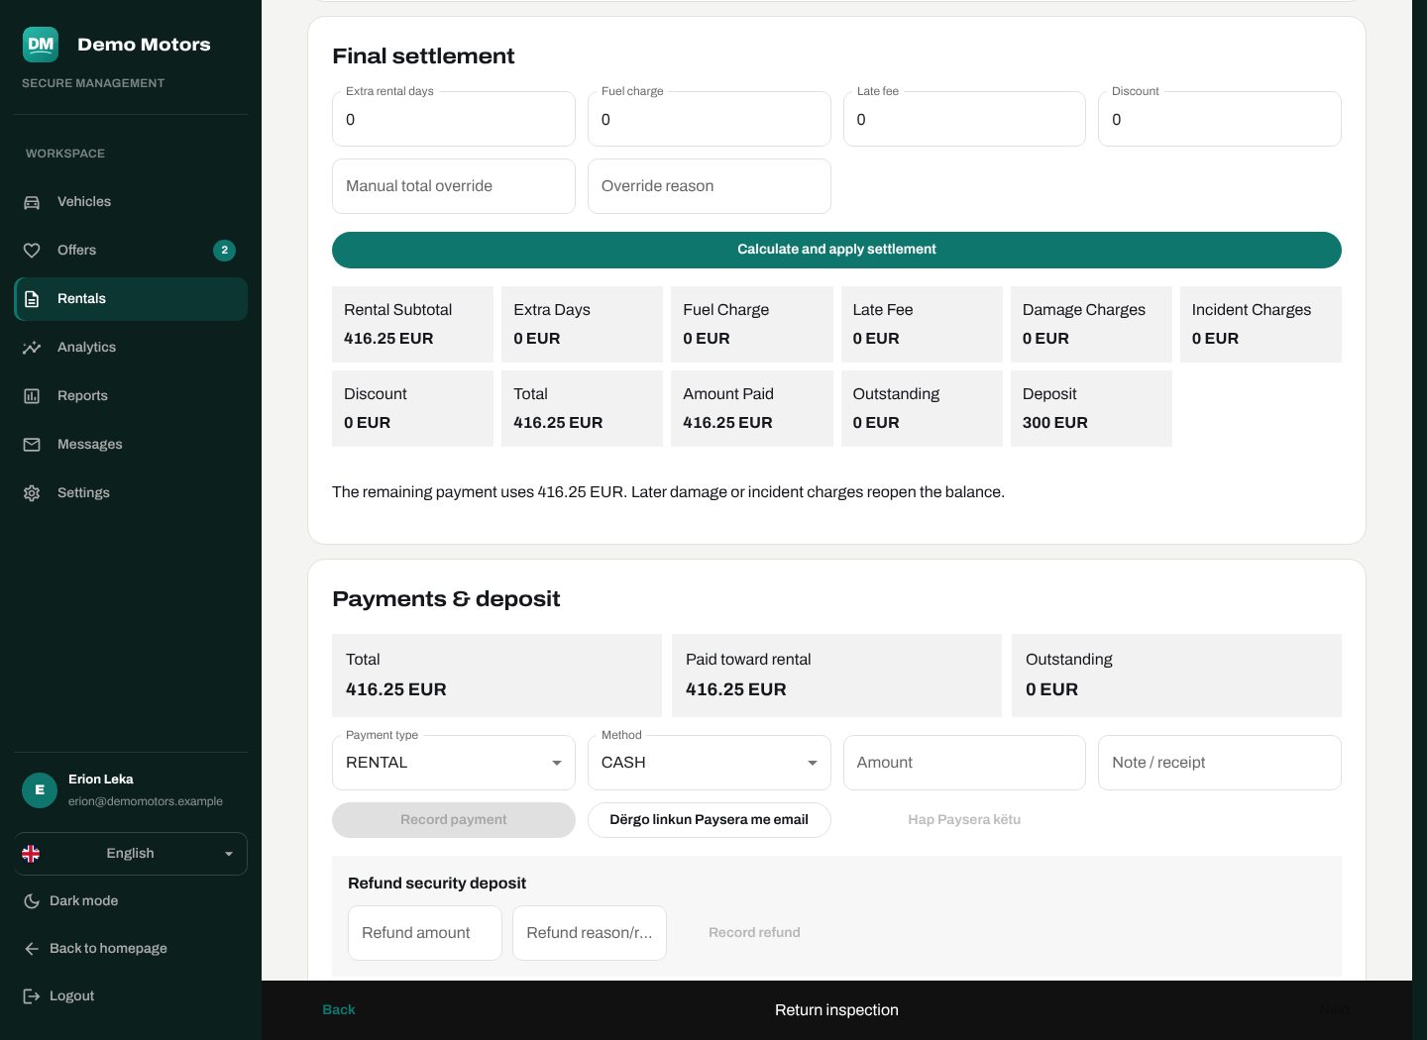
Task: Click Dërgo linkun Paysera me email
Action: [x=710, y=820]
